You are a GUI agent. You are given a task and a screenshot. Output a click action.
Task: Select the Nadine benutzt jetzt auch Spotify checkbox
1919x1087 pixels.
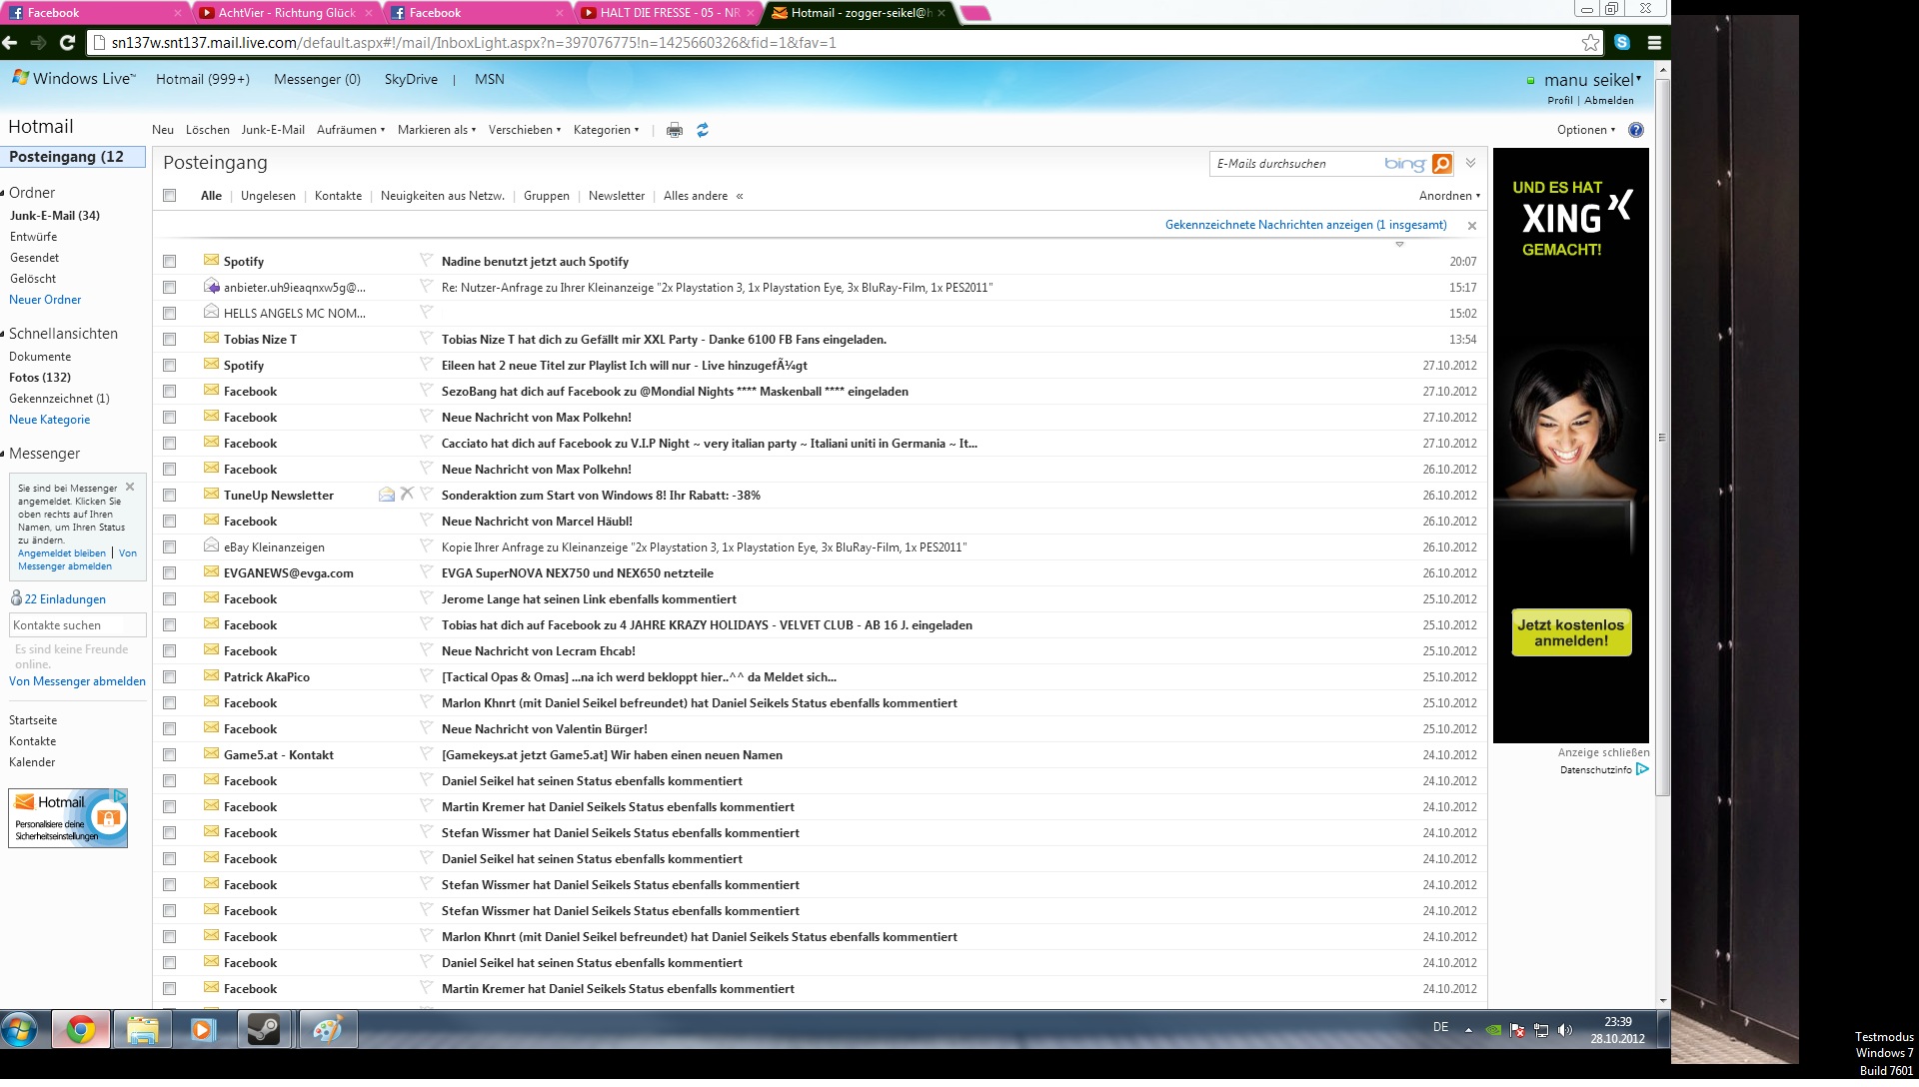[170, 262]
